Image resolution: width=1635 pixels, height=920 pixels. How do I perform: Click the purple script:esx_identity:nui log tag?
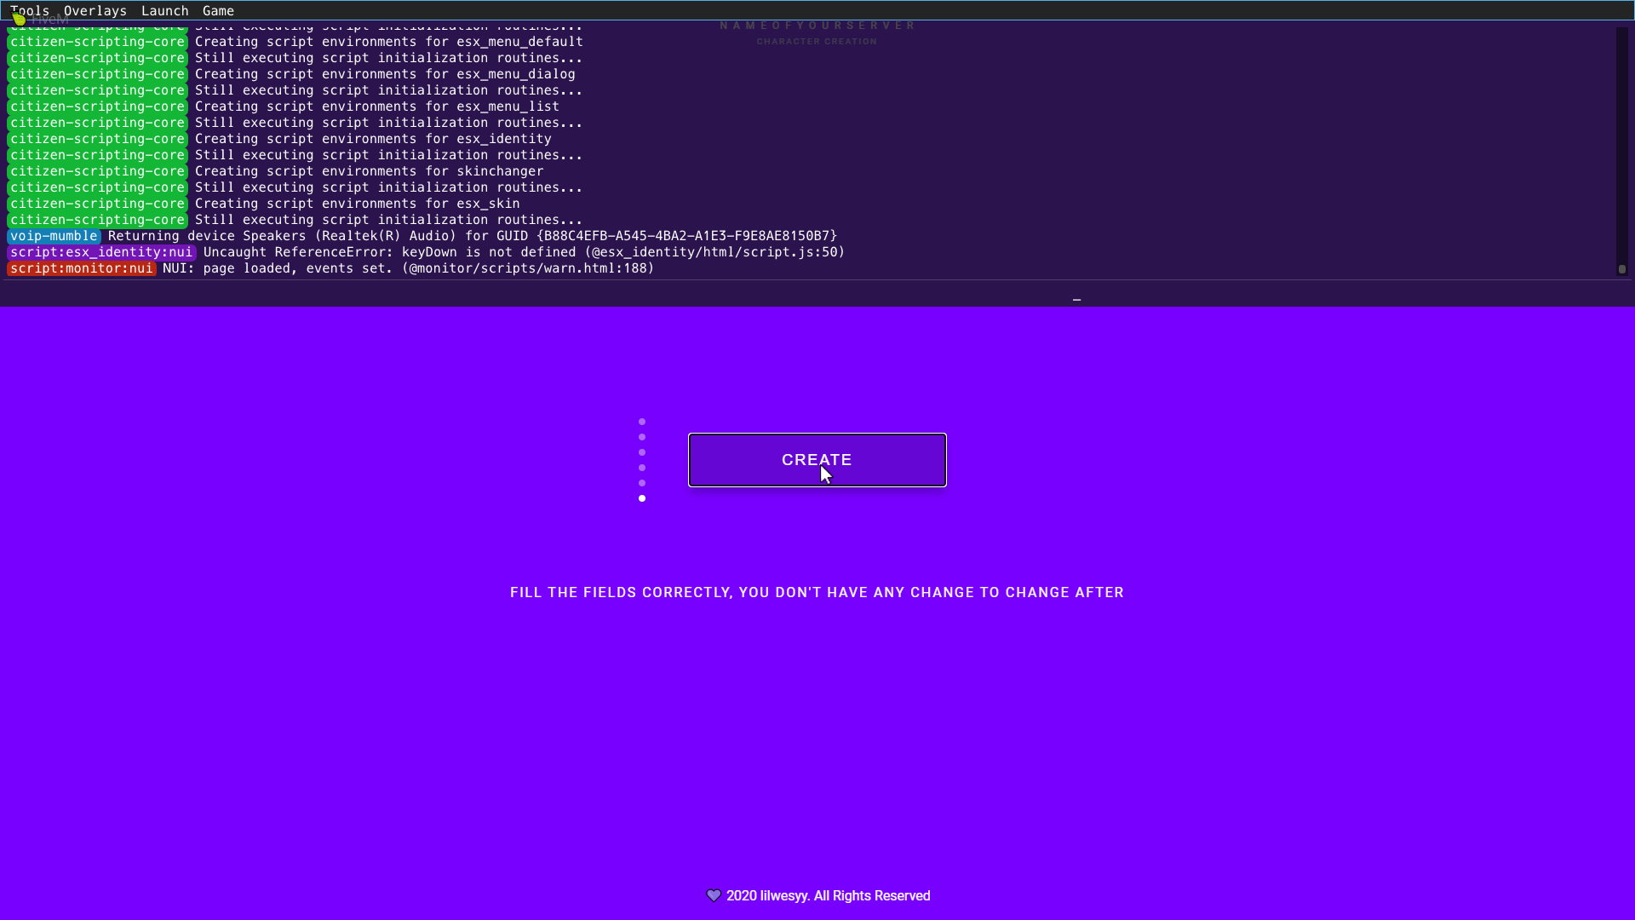point(101,252)
